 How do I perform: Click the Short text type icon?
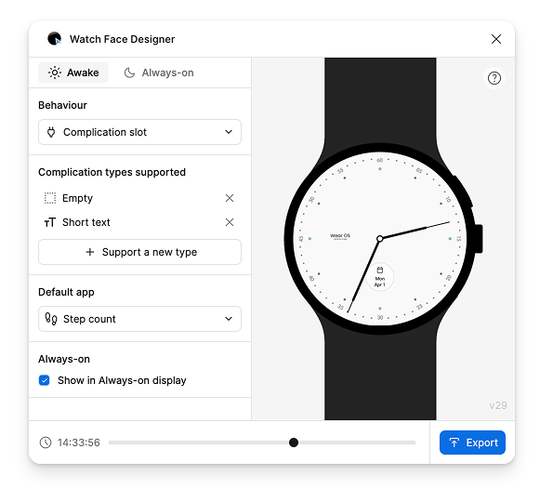tap(50, 222)
